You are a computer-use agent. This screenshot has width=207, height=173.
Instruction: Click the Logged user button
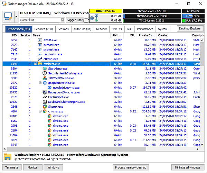75,20
